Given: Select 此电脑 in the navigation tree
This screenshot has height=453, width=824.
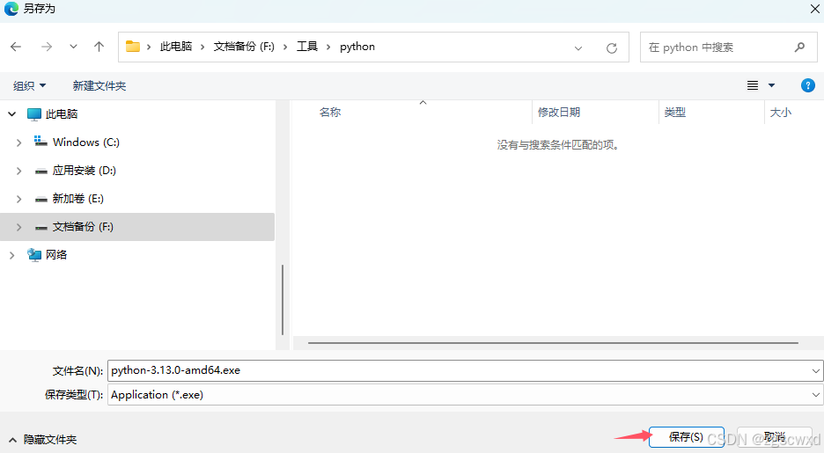Looking at the screenshot, I should coord(62,113).
